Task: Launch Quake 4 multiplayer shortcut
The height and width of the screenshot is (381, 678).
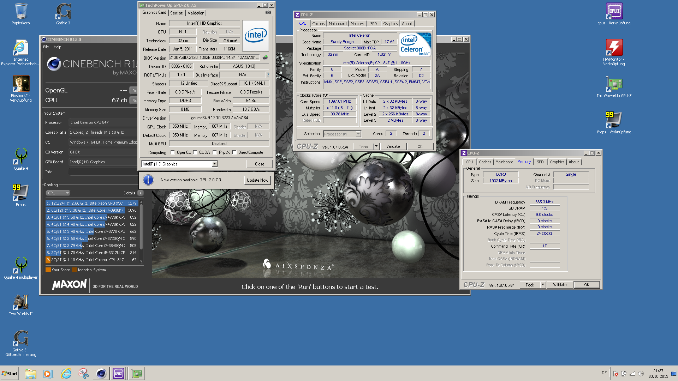Action: [x=21, y=268]
